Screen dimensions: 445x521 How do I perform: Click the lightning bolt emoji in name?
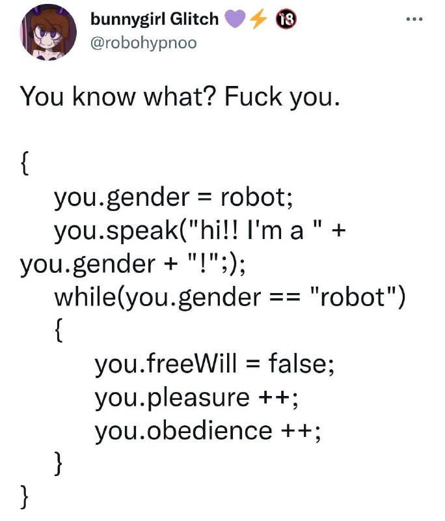[258, 19]
